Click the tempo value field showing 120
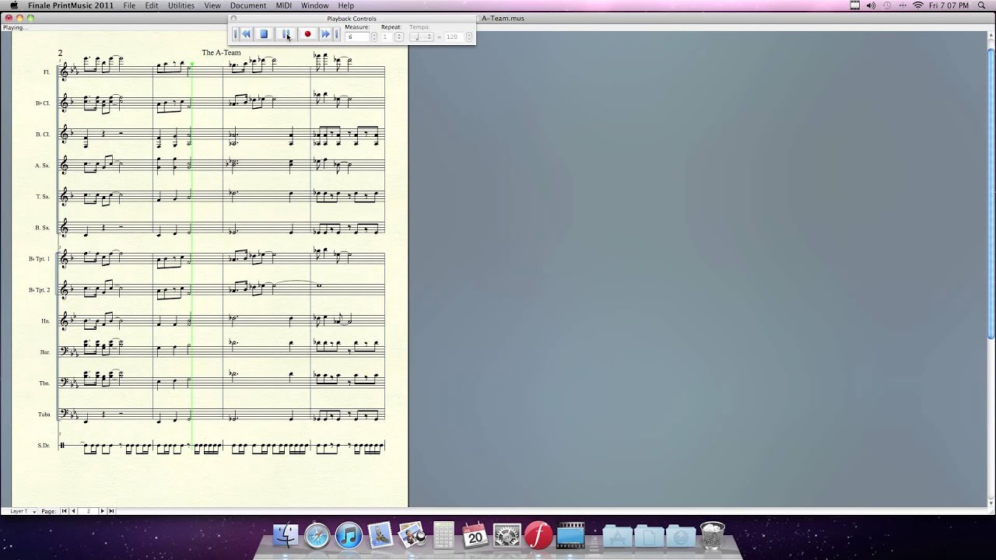996x560 pixels. [x=454, y=37]
